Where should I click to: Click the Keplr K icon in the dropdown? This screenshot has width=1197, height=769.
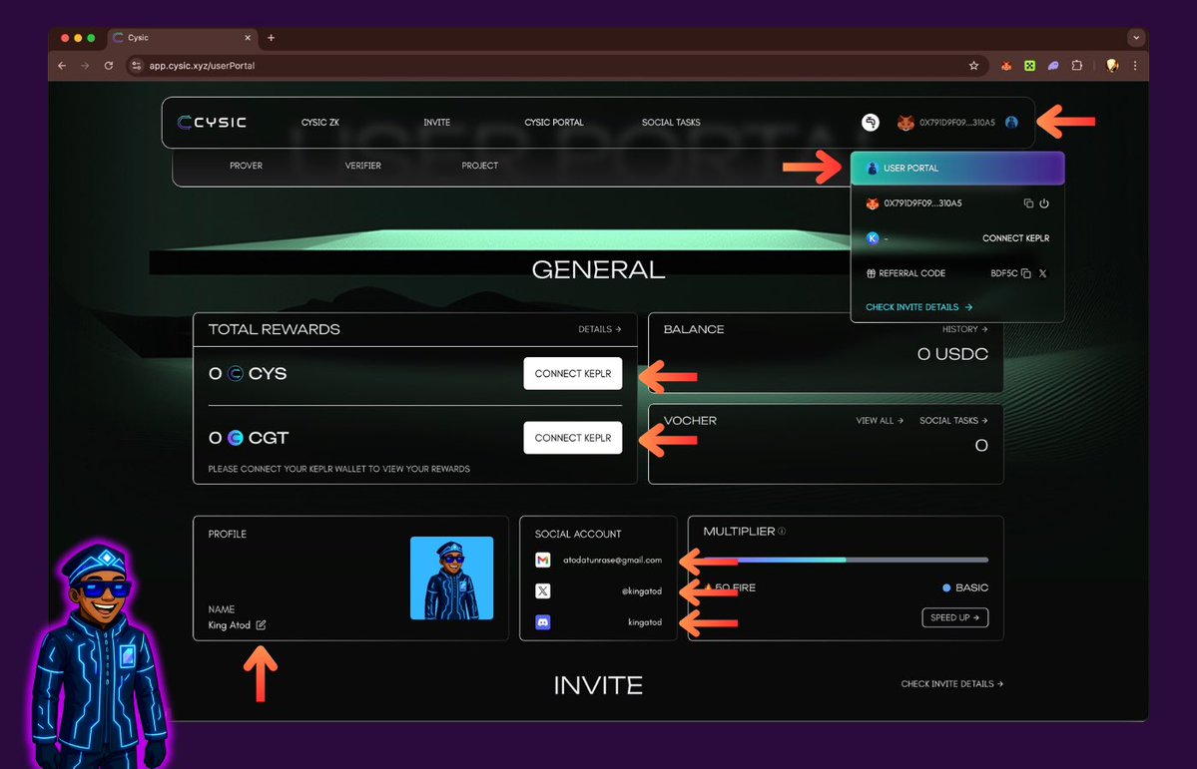(x=873, y=238)
